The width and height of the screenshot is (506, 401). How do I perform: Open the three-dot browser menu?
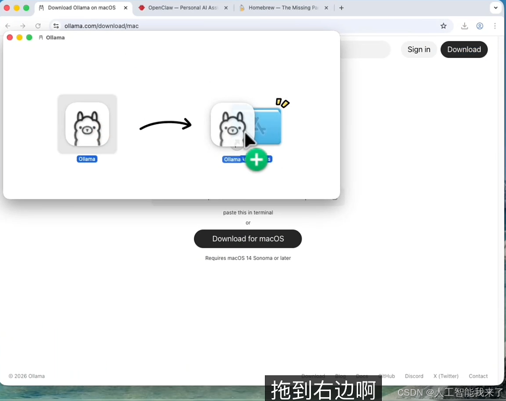(x=495, y=26)
